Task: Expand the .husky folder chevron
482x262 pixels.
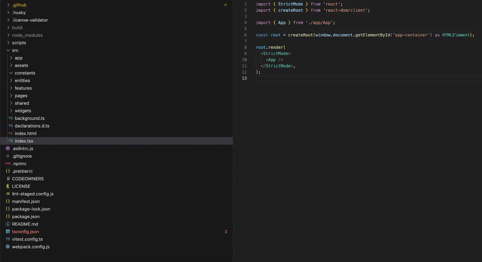Action: (x=8, y=12)
